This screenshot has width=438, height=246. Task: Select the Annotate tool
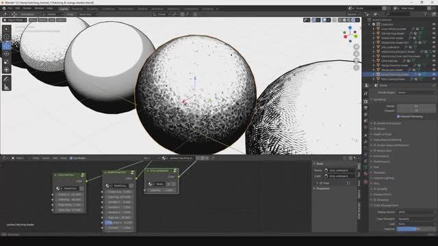7,79
